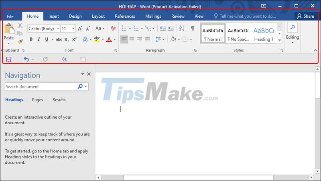Apply yellow text highlight color
This screenshot has width=321, height=181.
coord(97,39)
